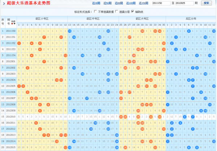This screenshot has width=217, height=151.
Task: Select period cell 2012007
Action: point(11,98)
